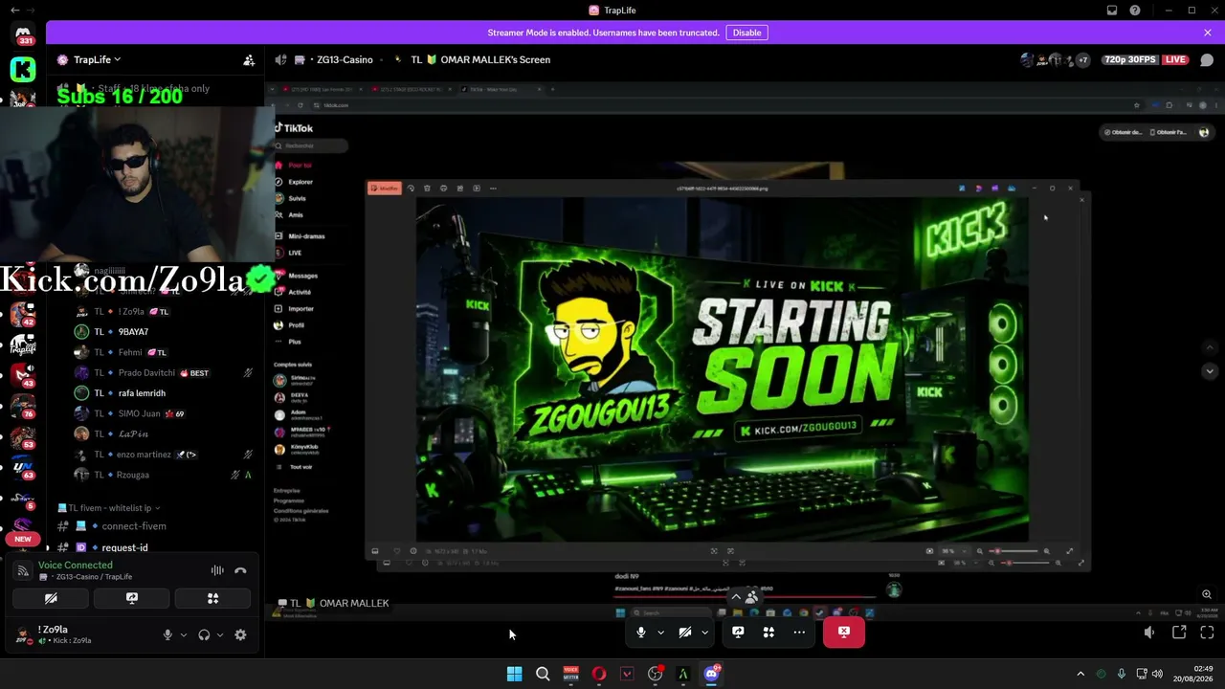Image resolution: width=1225 pixels, height=689 pixels.
Task: Click ZG13-Casino channel name in header
Action: tap(345, 59)
